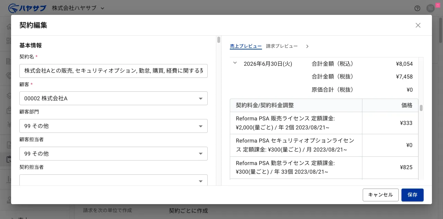The width and height of the screenshot is (443, 219).
Task: Click the キャンセル button
Action: click(381, 195)
